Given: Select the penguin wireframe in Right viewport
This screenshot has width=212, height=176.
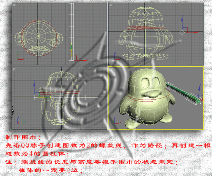Looking at the screenshot, I should pyautogui.click(x=60, y=98).
